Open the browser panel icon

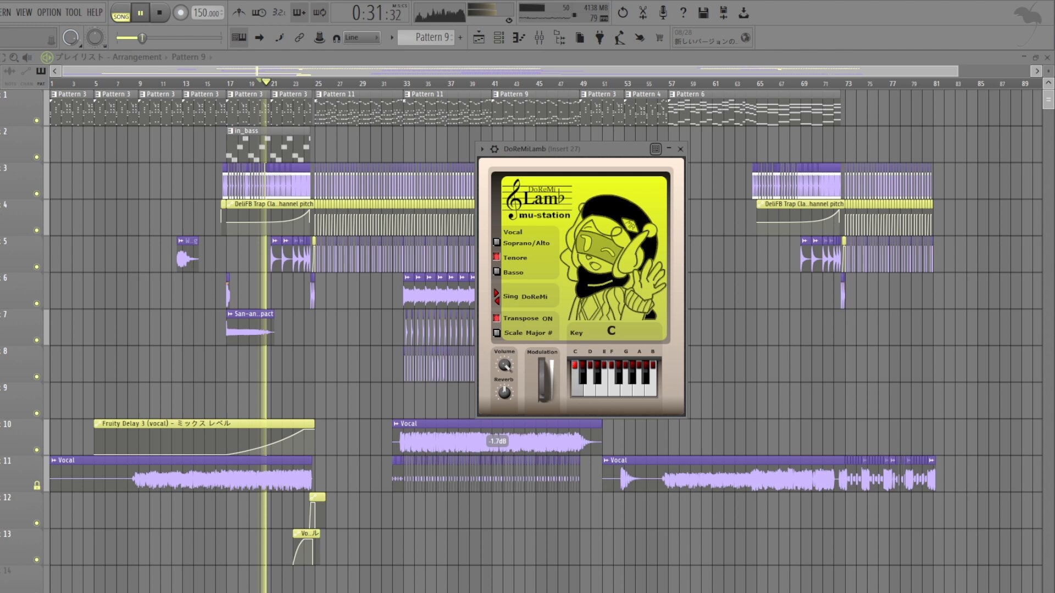(559, 37)
